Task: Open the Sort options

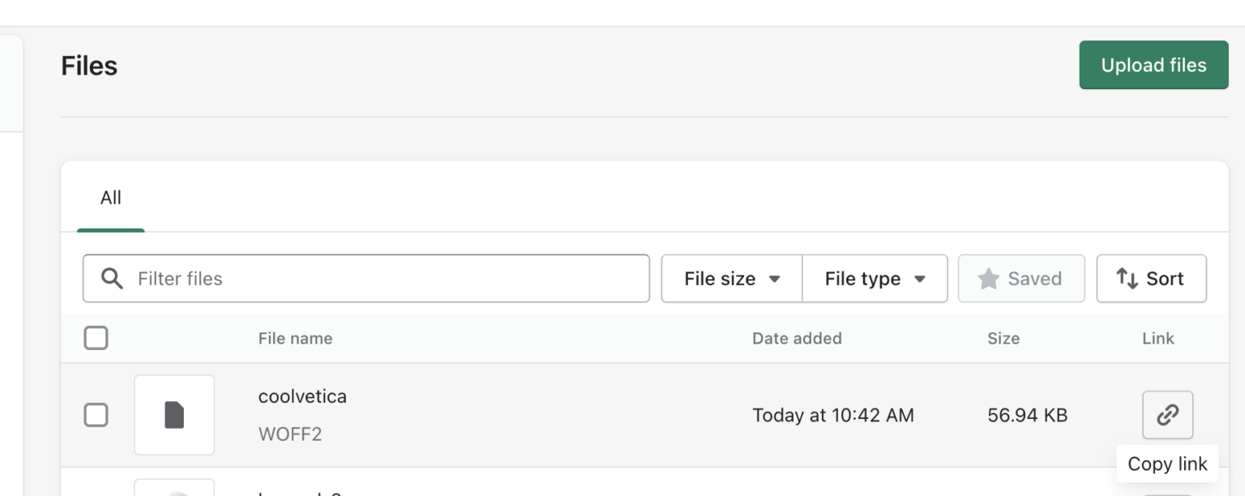Action: (x=1151, y=278)
